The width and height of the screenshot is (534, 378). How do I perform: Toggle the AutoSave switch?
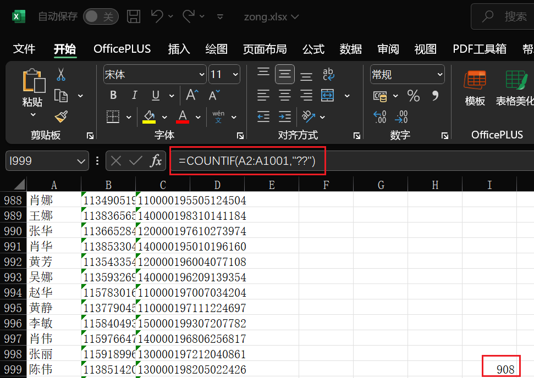[101, 16]
